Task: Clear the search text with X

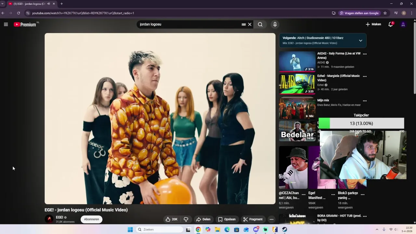Action: click(x=250, y=24)
